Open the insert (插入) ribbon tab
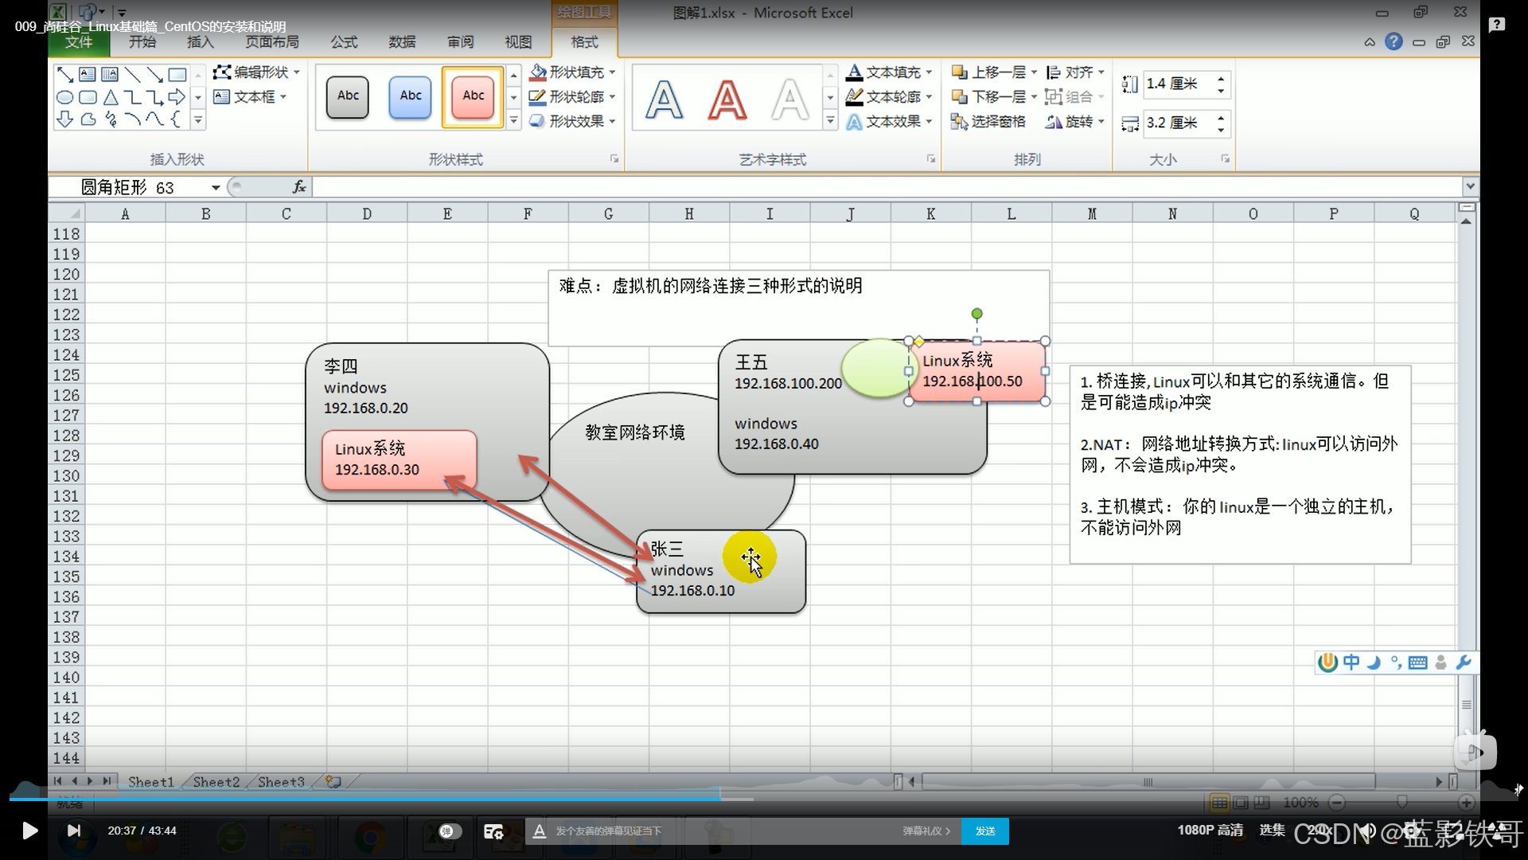This screenshot has height=860, width=1528. (200, 42)
